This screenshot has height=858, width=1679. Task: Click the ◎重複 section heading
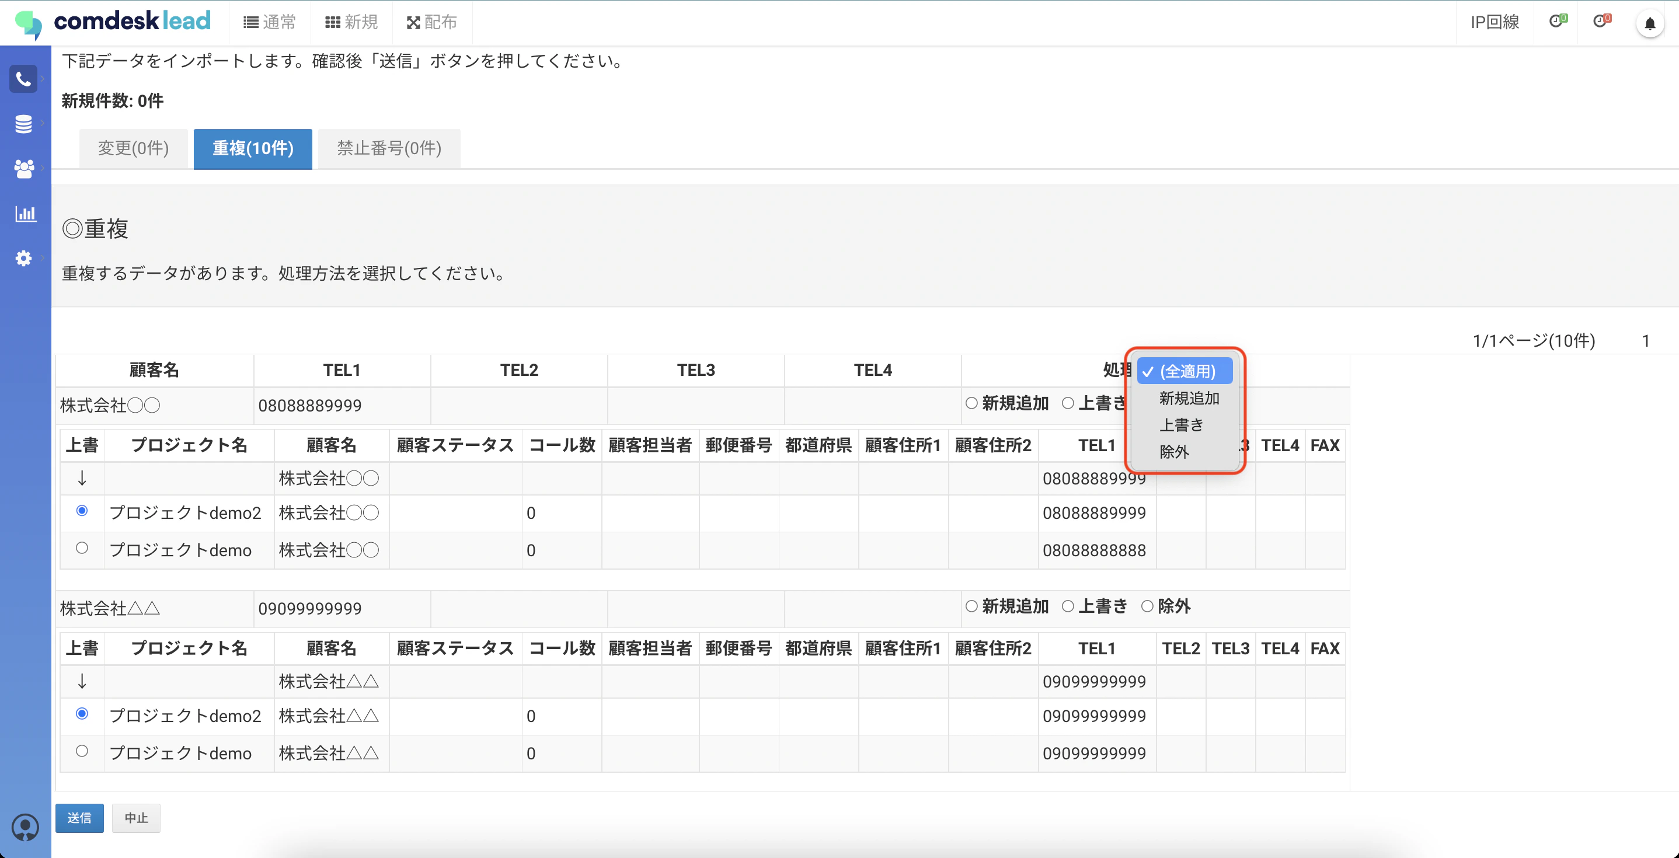pyautogui.click(x=95, y=229)
